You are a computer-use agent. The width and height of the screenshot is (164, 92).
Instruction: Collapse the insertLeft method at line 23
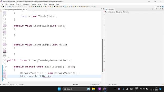7,26
